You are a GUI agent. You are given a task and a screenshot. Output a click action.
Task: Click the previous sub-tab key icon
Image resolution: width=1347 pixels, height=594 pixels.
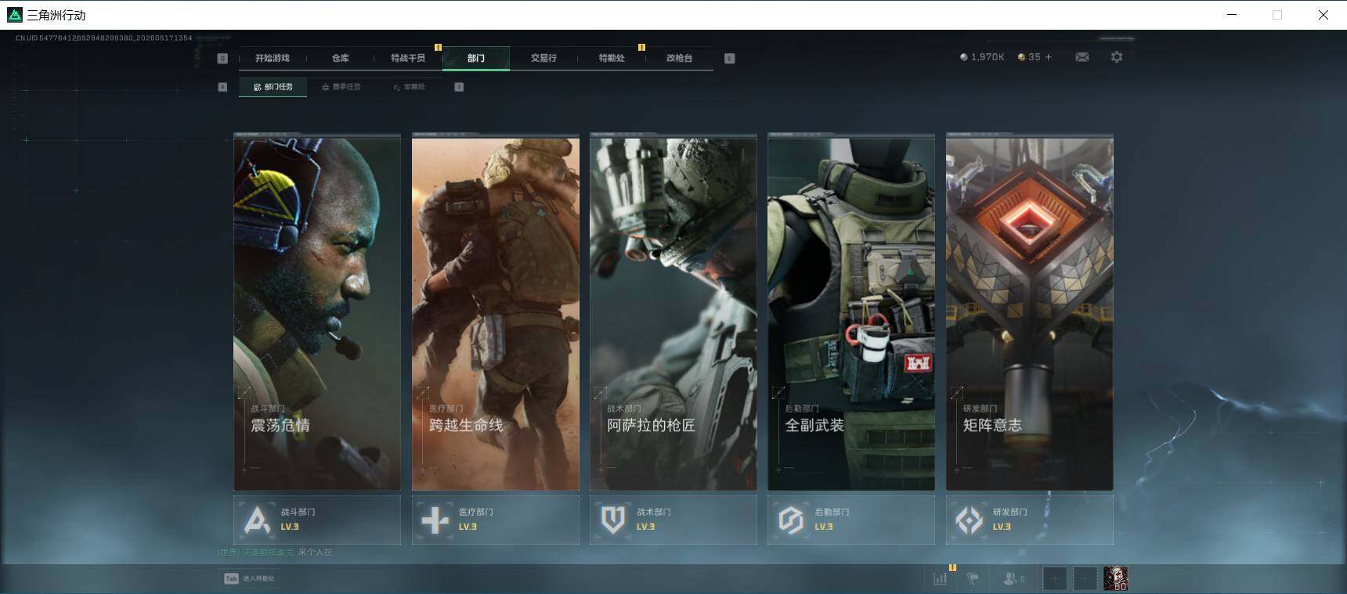point(222,87)
